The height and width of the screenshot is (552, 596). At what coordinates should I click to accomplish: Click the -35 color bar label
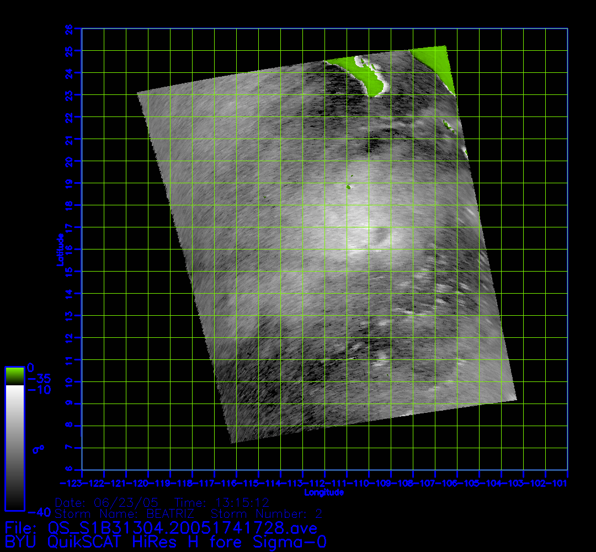pyautogui.click(x=39, y=380)
